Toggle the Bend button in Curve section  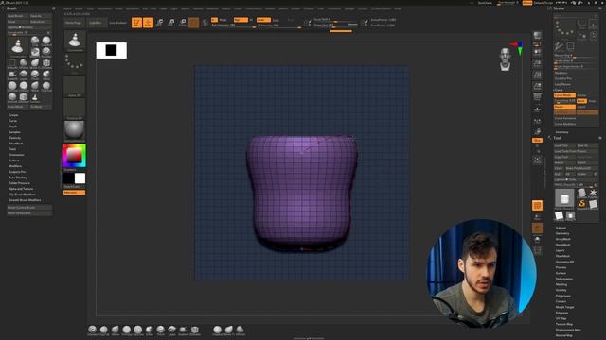581,101
